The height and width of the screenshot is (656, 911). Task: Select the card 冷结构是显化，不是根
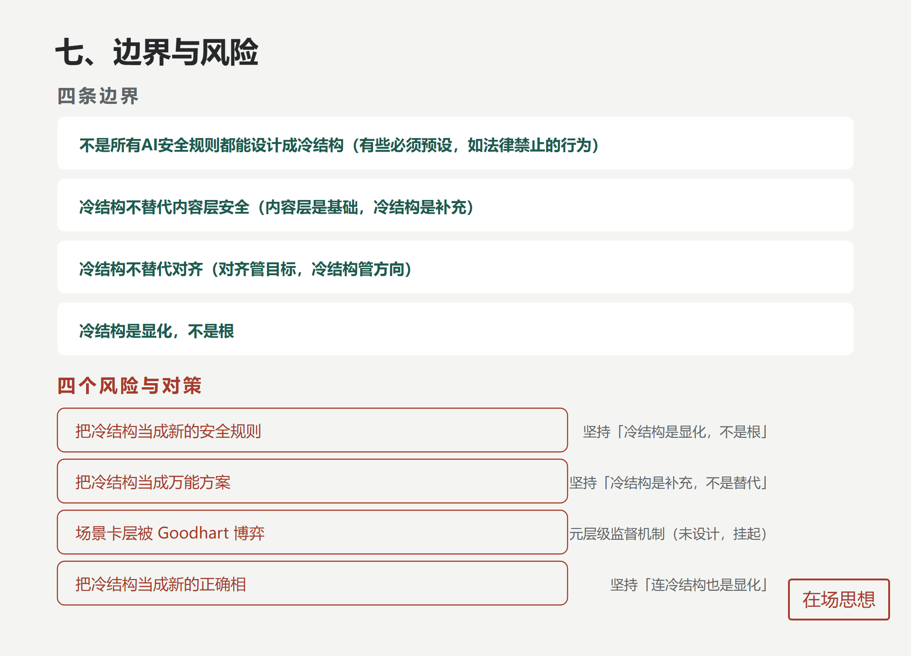455,329
